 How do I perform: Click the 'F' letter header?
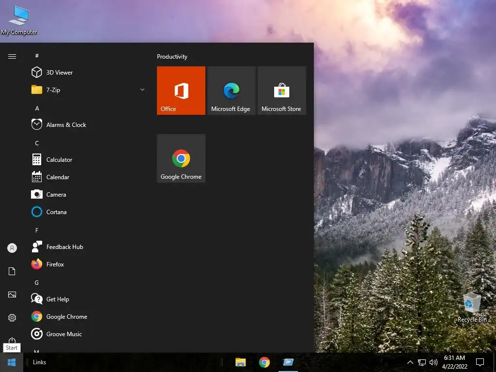[37, 230]
